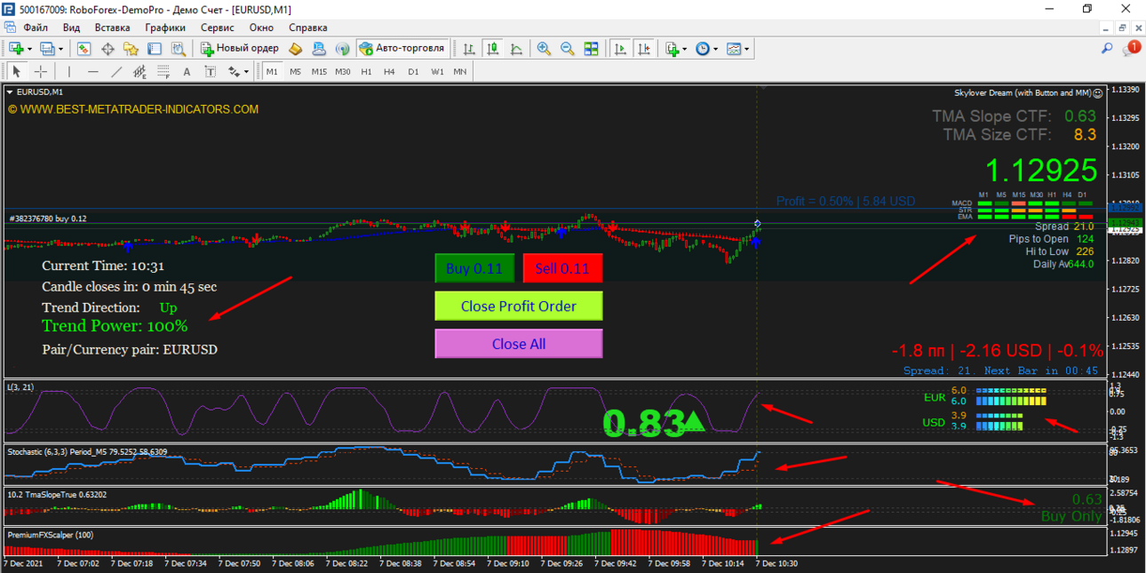Open the Terminal panel icon
The height and width of the screenshot is (573, 1146).
click(155, 49)
